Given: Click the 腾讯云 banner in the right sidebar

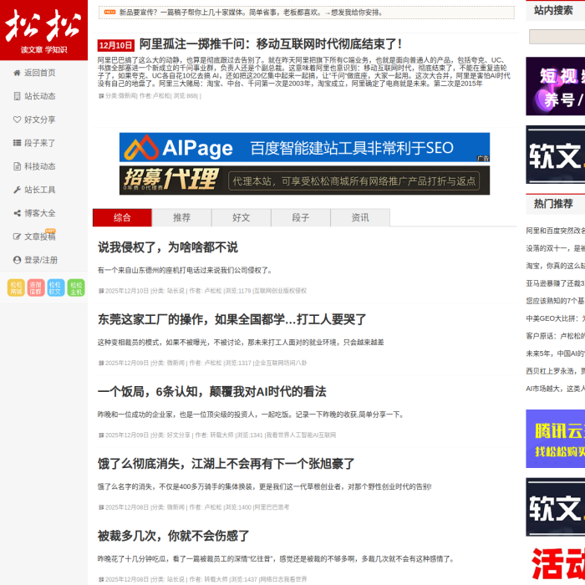Looking at the screenshot, I should (556, 439).
